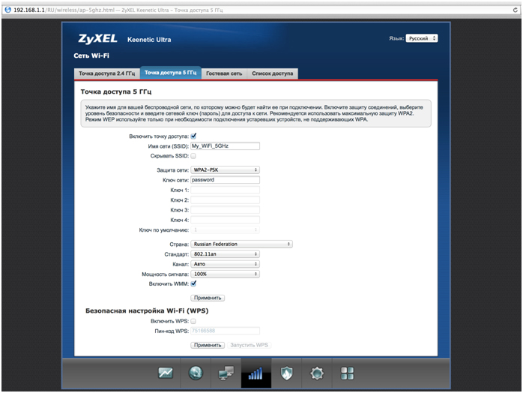523x393 pixels.
Task: Open the Applications grid icon
Action: click(x=347, y=373)
